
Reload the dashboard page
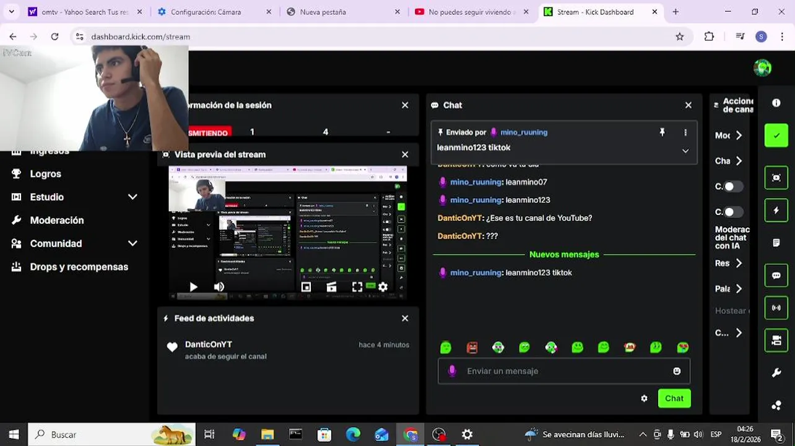point(54,37)
